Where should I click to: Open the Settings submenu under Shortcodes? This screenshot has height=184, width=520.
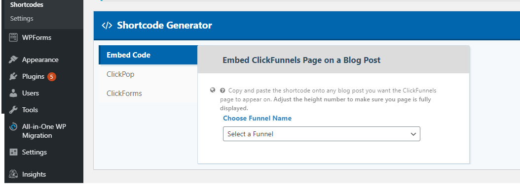click(x=22, y=19)
